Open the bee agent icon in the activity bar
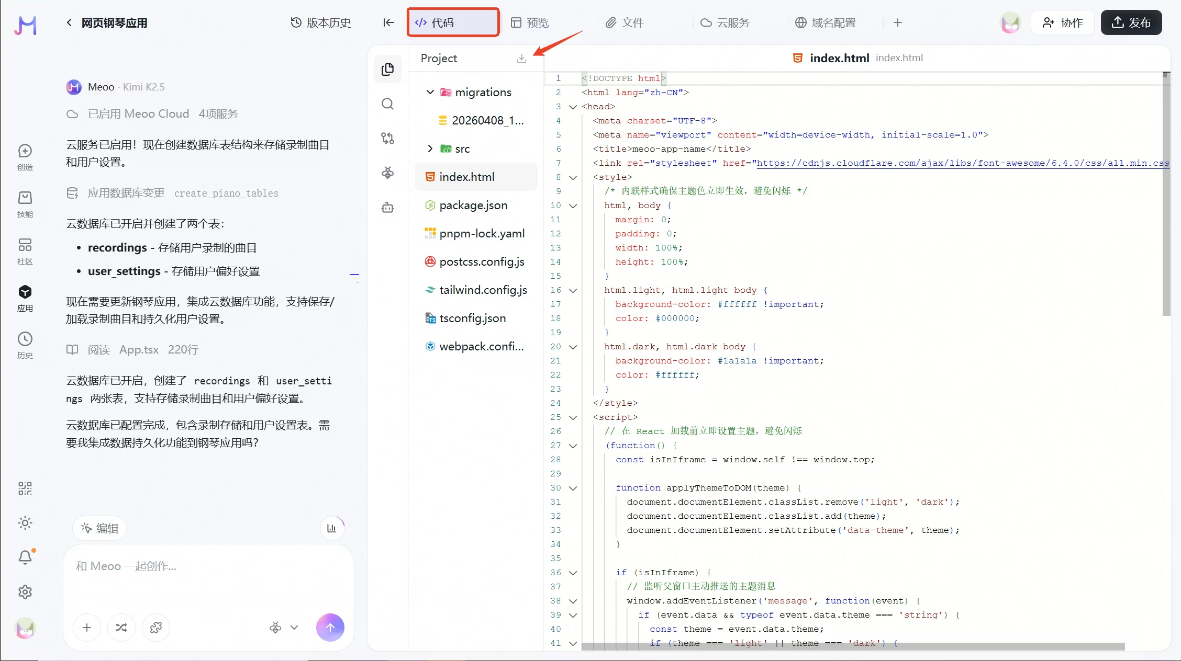This screenshot has width=1181, height=661. coord(388,173)
